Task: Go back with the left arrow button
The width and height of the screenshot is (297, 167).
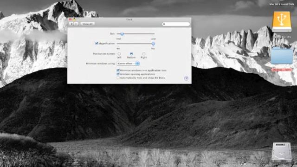Action: 71,24
